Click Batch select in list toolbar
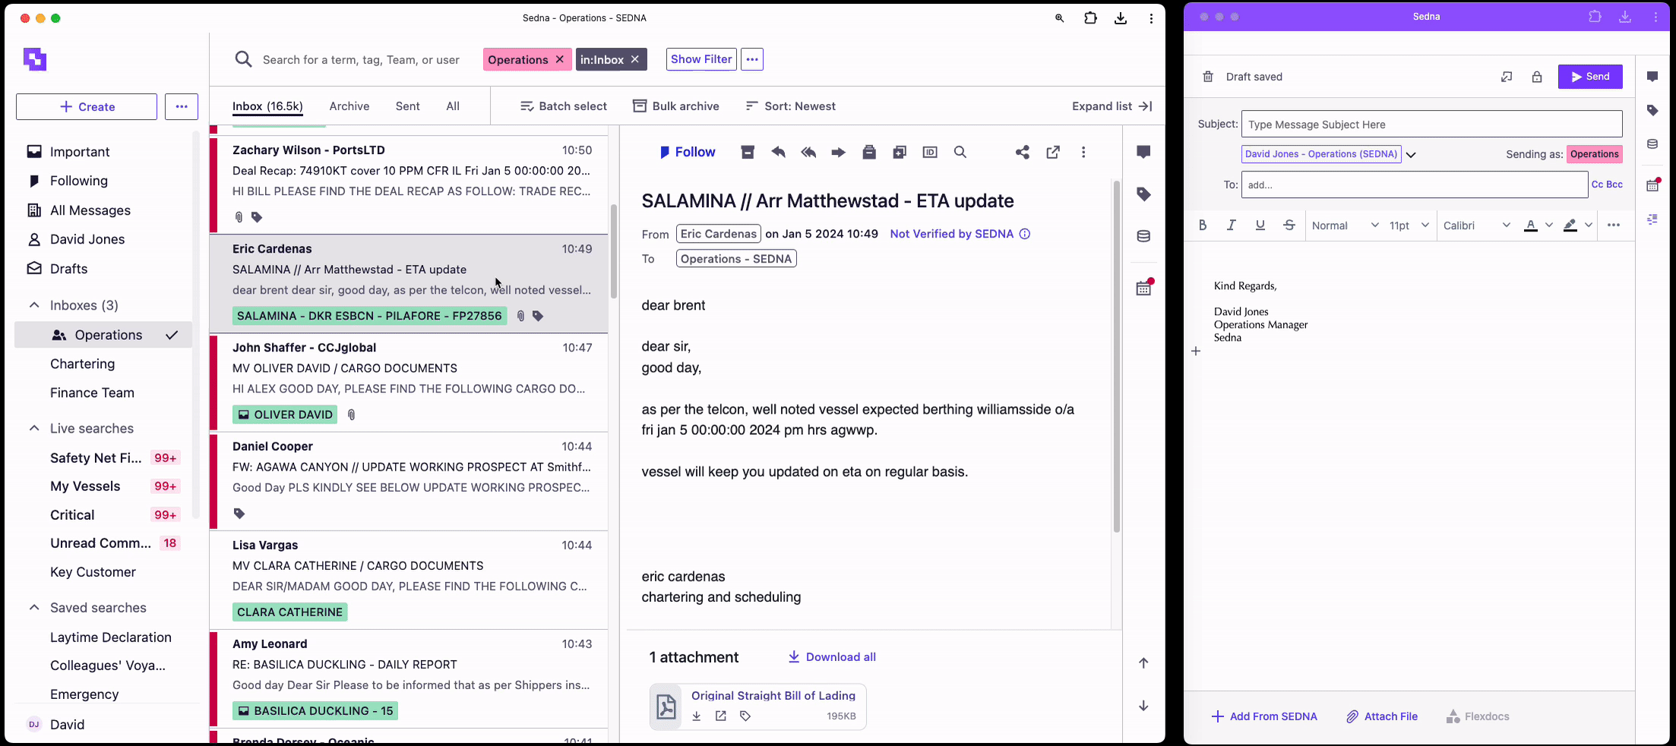The image size is (1676, 746). (564, 106)
